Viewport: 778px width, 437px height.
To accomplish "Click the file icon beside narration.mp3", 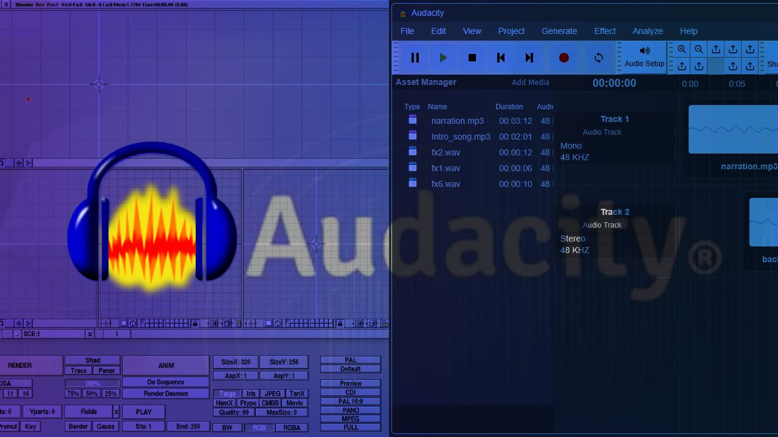I will click(x=413, y=120).
